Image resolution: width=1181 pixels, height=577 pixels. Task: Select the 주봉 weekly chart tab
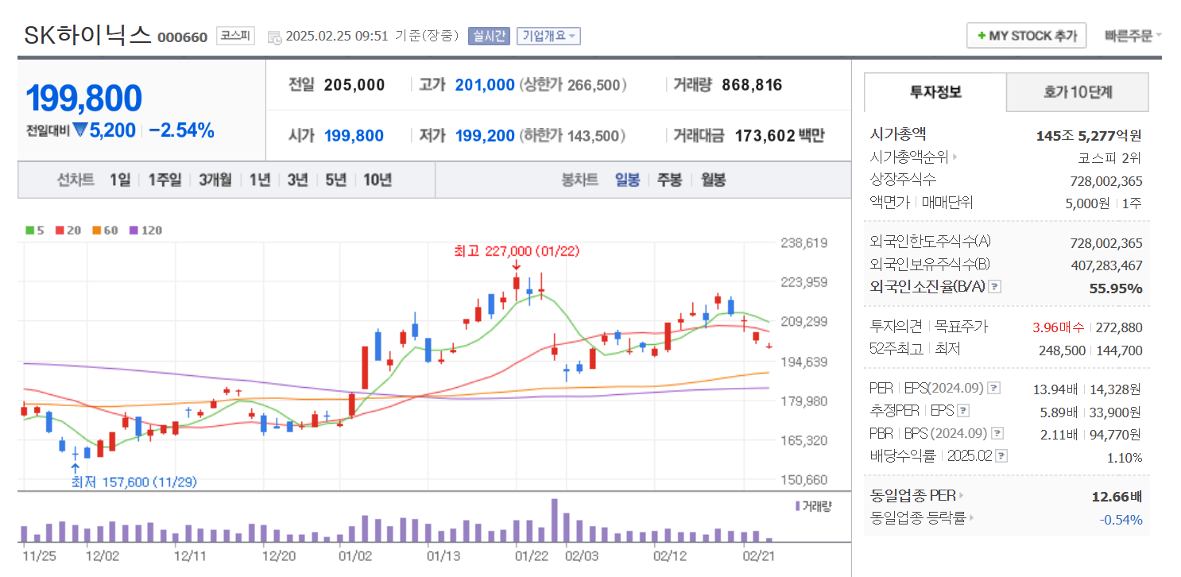[x=669, y=180]
